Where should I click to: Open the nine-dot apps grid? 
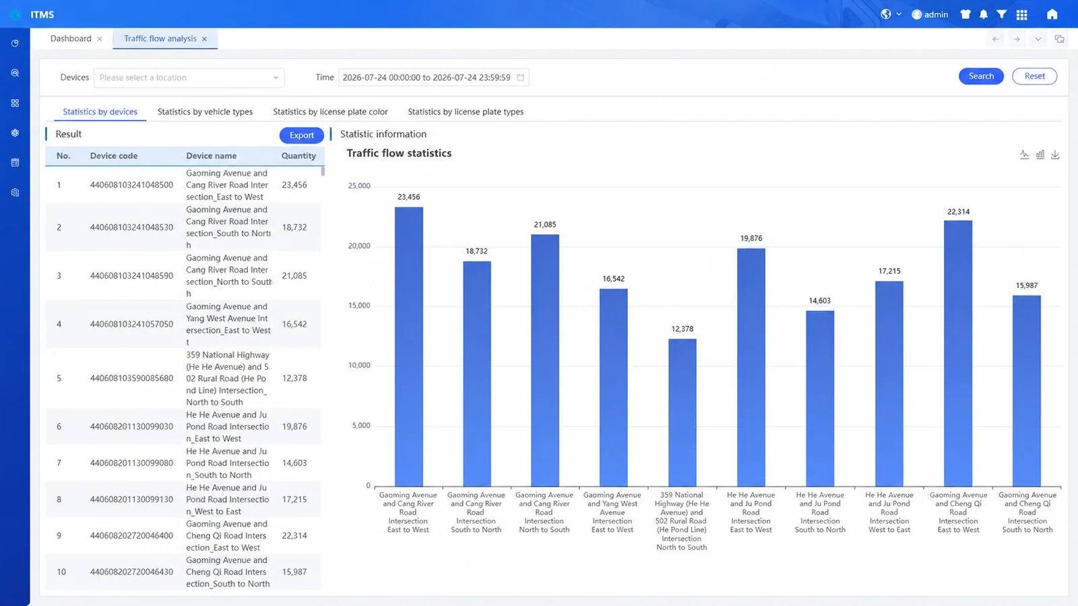1022,14
